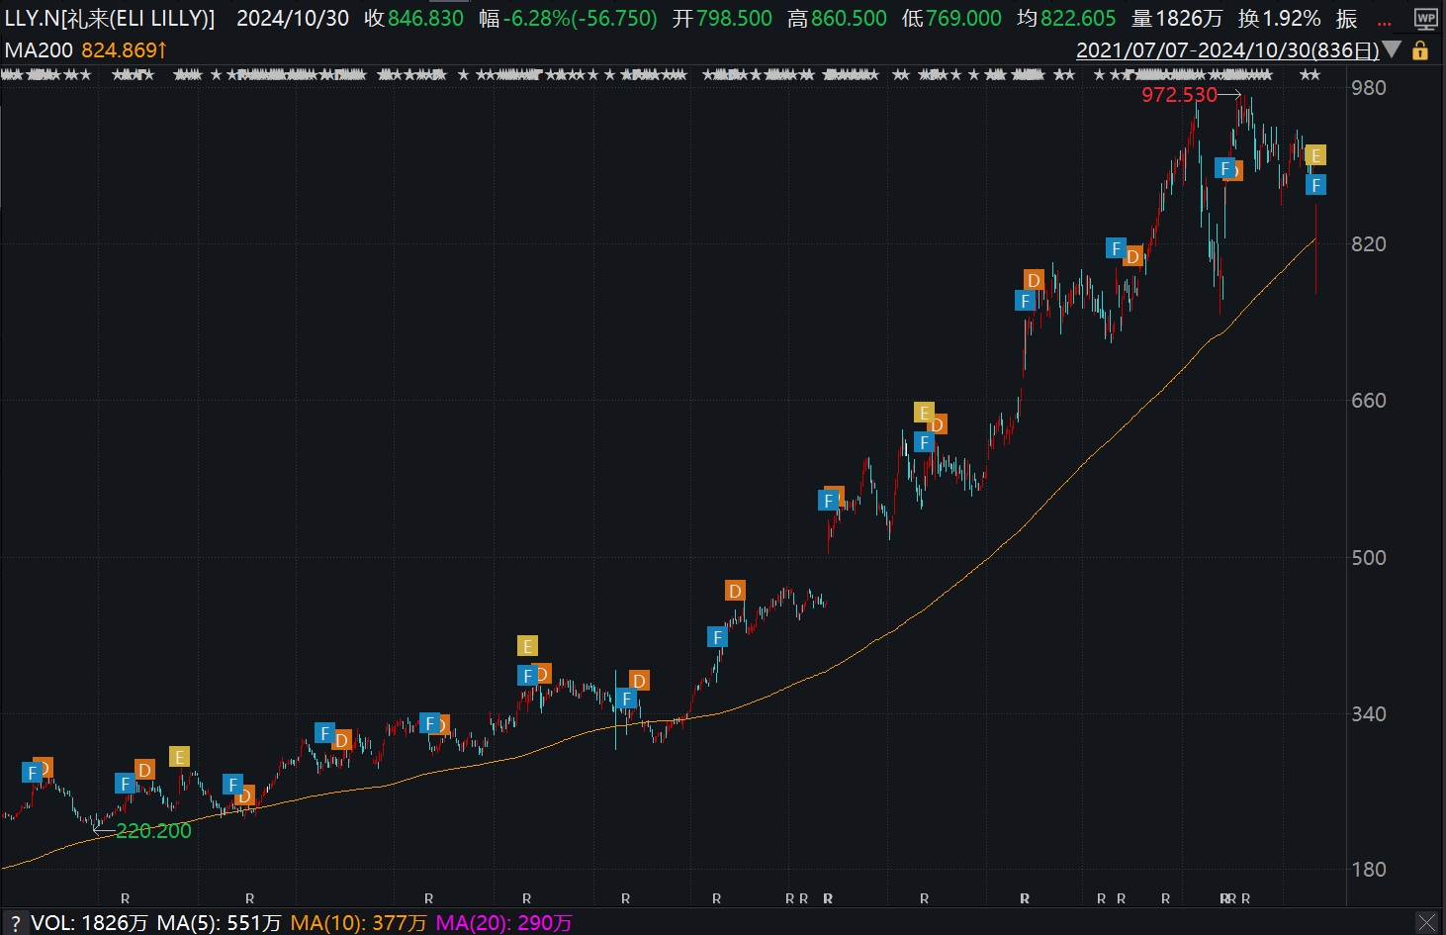This screenshot has width=1446, height=935.
Task: Click the MA(20) volume average label
Action: click(x=504, y=923)
